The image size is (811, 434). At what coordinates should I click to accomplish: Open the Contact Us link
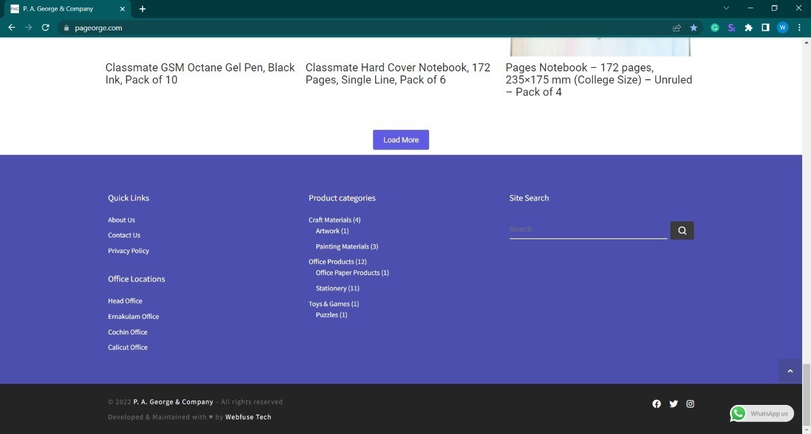point(124,235)
